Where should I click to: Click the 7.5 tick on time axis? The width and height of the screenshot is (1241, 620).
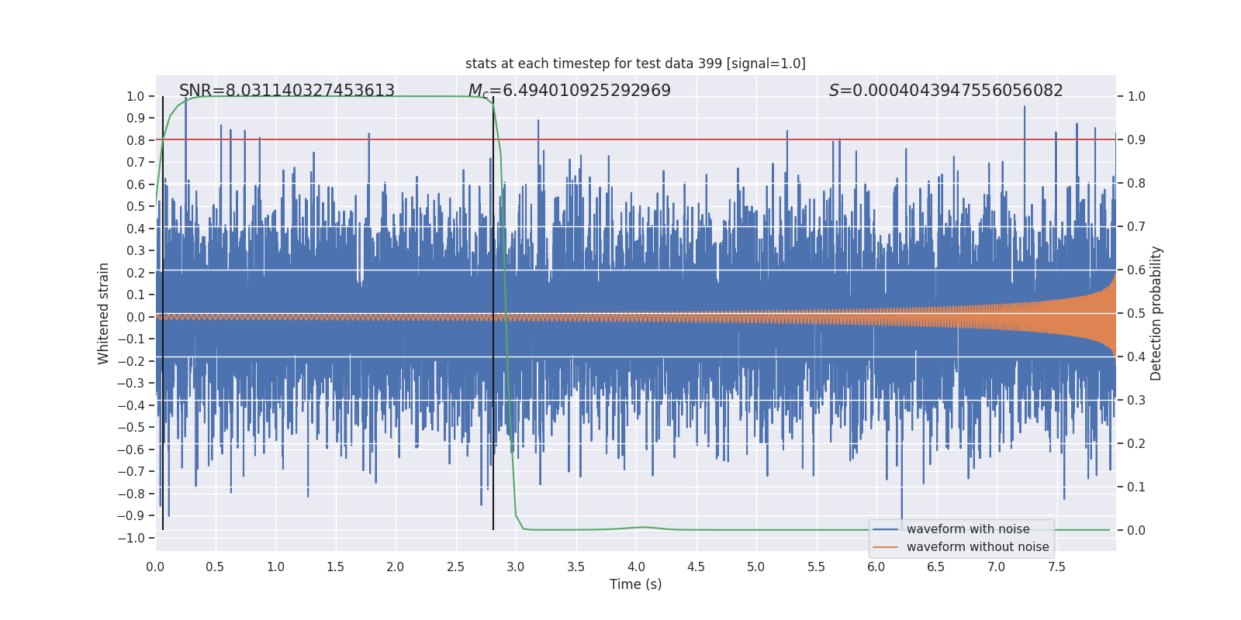click(x=1056, y=567)
